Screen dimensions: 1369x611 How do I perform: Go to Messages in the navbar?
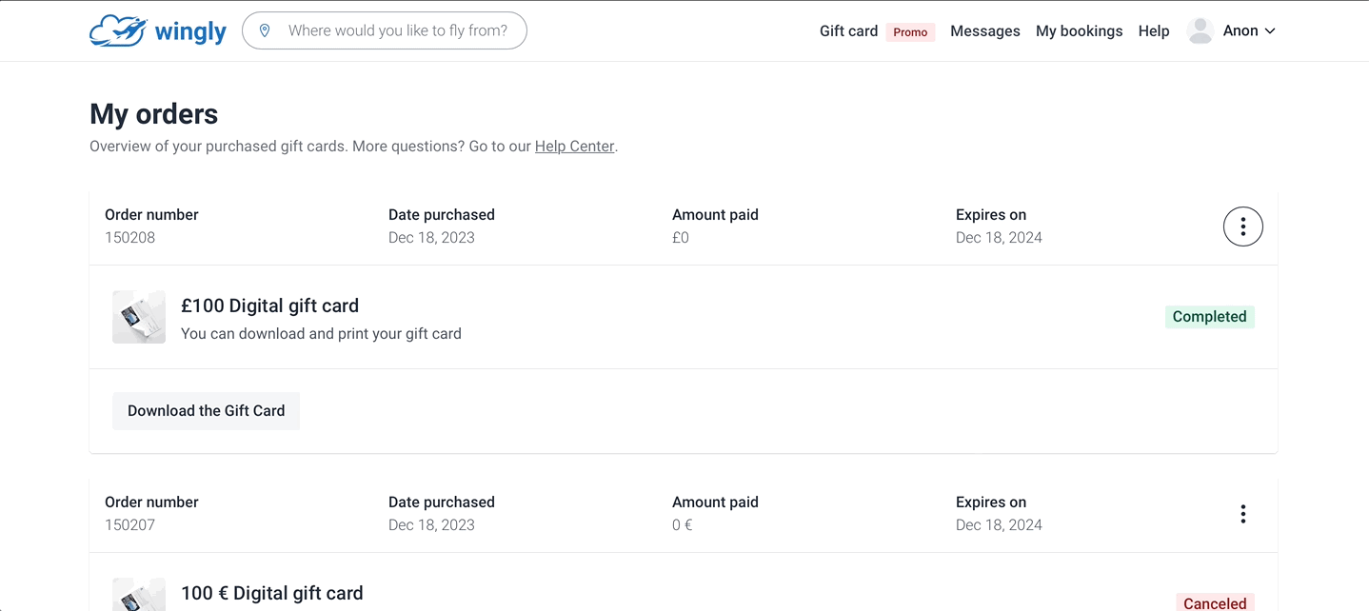984,31
